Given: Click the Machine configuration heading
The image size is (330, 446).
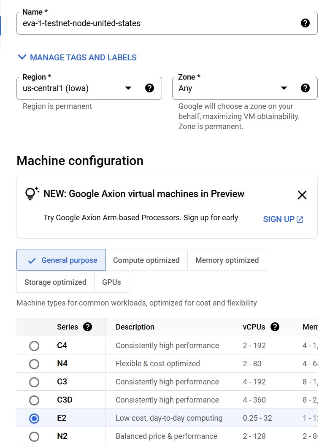Looking at the screenshot, I should tap(80, 161).
